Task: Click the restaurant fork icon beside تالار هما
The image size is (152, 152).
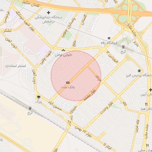Action: (x=146, y=104)
